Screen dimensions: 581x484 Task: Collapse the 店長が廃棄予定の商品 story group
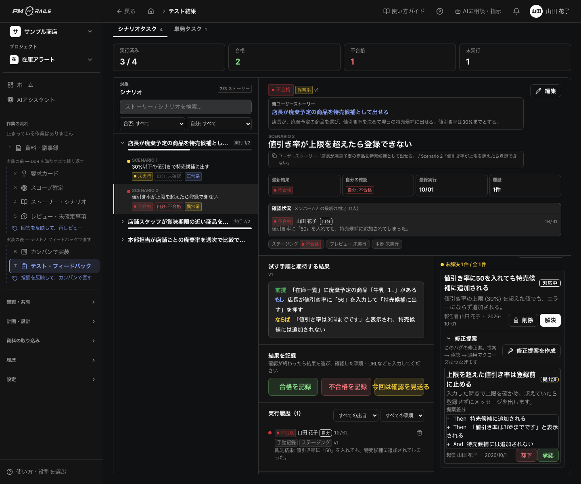tap(123, 143)
